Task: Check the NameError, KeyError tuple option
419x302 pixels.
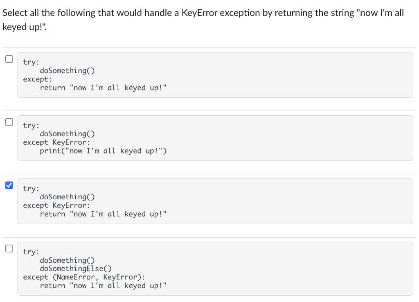Action: [x=9, y=248]
